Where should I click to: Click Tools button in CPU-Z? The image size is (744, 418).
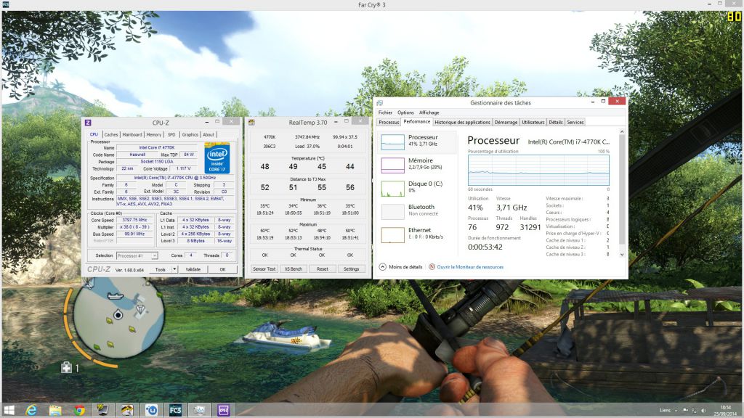[x=161, y=269]
